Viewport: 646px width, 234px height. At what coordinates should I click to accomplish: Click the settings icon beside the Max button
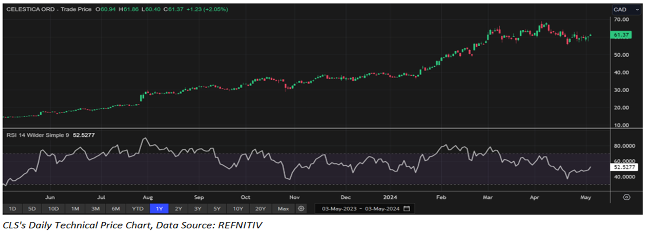pyautogui.click(x=302, y=208)
